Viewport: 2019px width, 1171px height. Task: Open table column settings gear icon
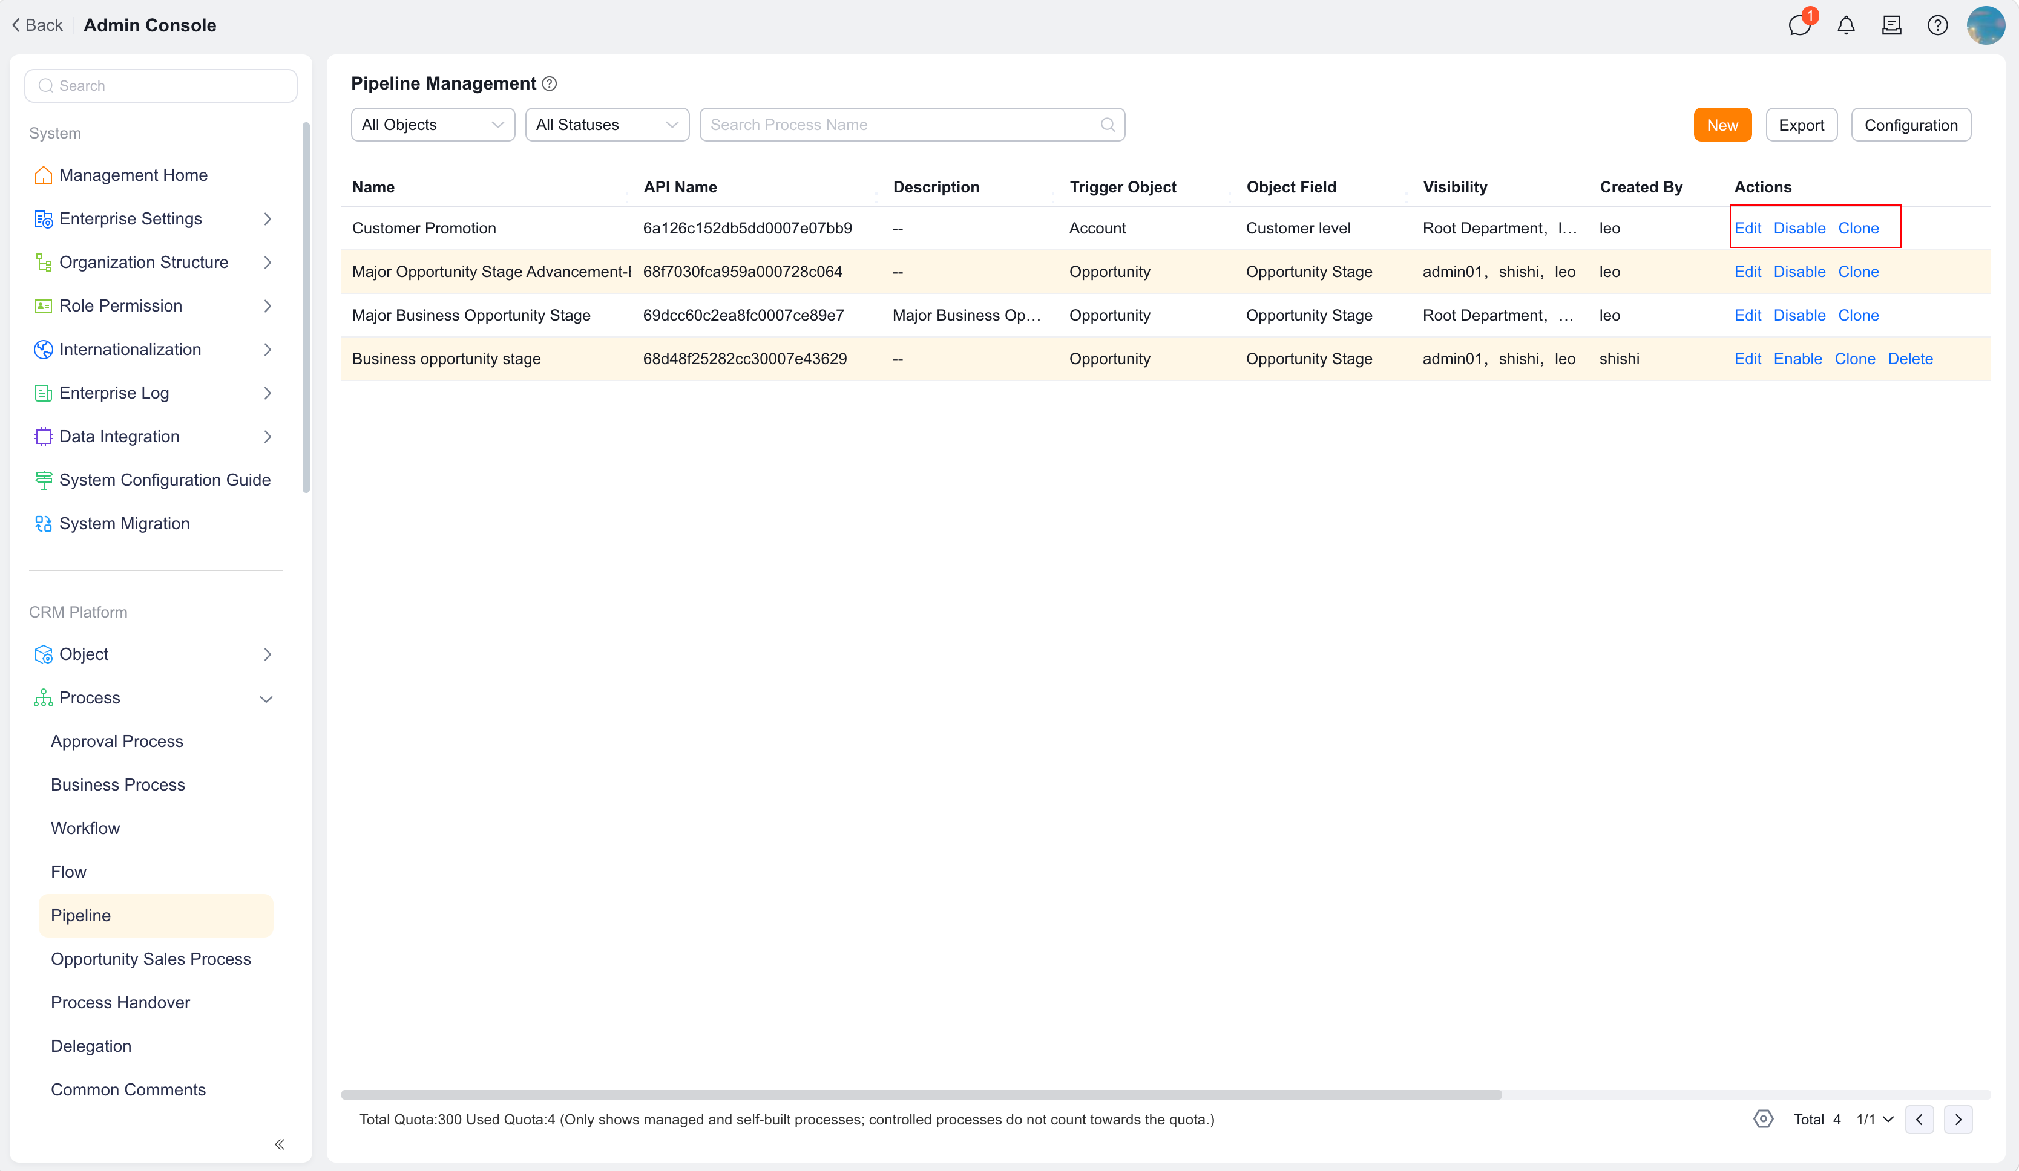(x=1762, y=1119)
